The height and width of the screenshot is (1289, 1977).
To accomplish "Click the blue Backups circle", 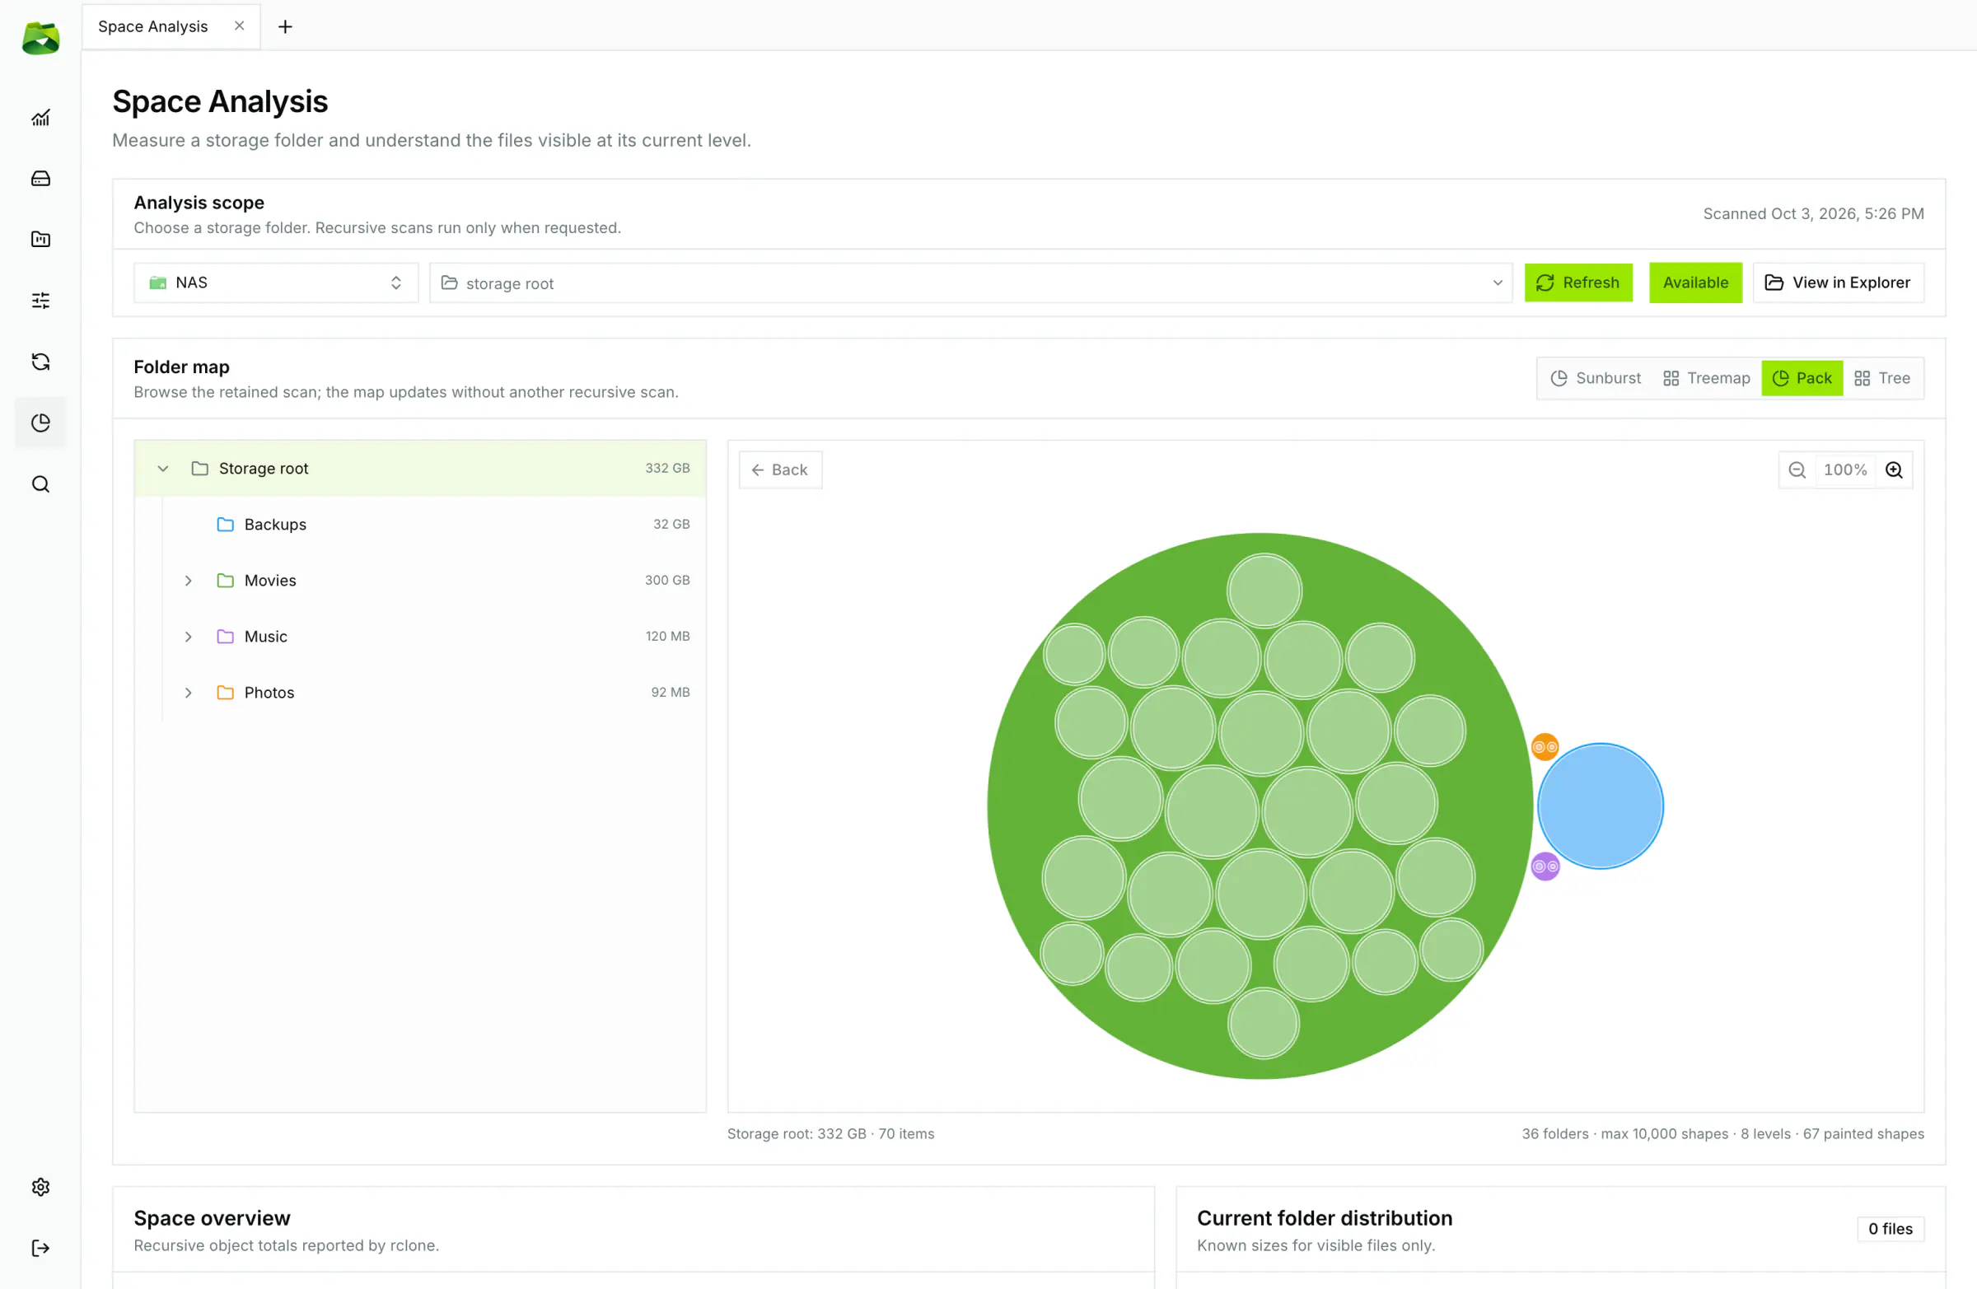I will point(1600,806).
